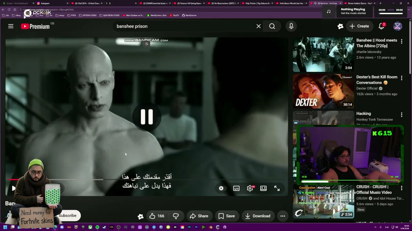Switch player to theater mode
This screenshot has width=412, height=231.
[263, 188]
